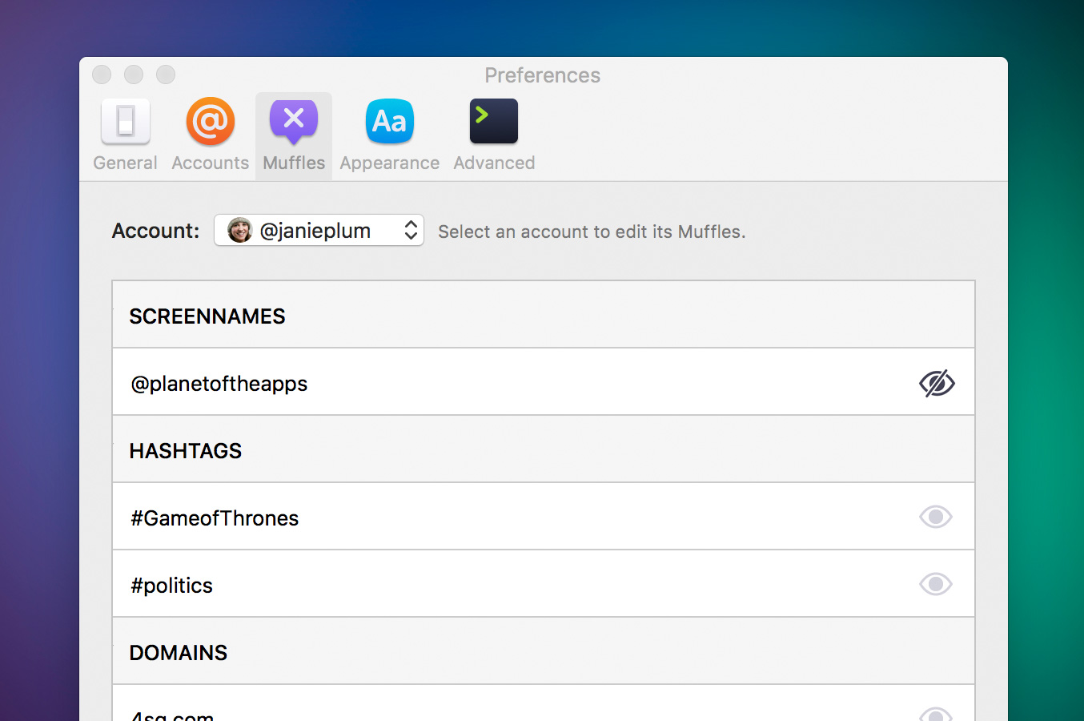Viewport: 1084px width, 721px height.
Task: Minimize the Preferences window
Action: (x=134, y=75)
